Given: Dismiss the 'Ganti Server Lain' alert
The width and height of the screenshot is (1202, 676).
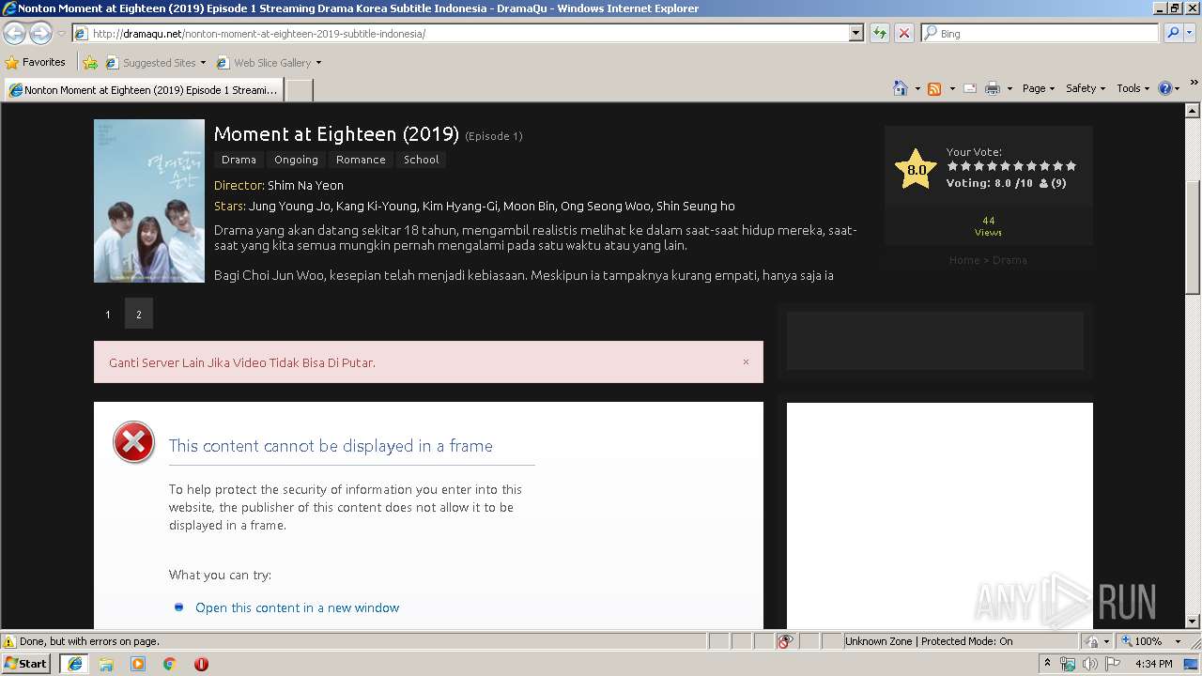Looking at the screenshot, I should coord(746,361).
